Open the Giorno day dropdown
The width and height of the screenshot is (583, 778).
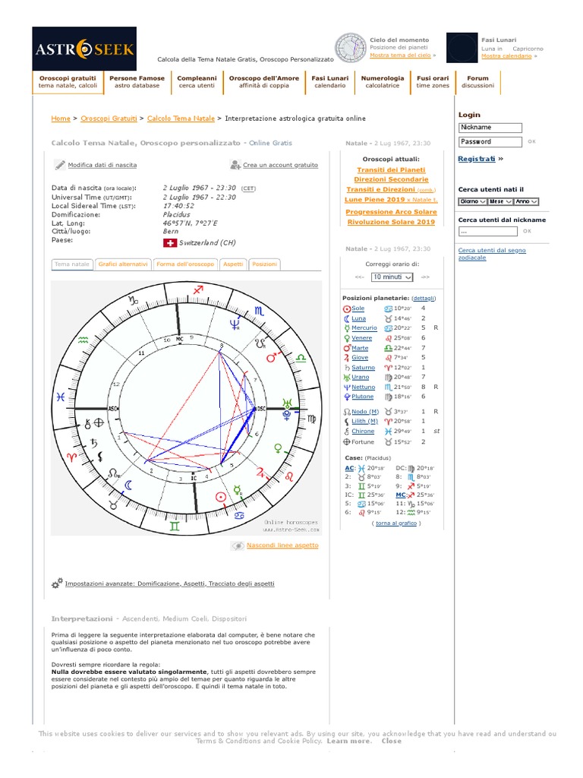pos(472,201)
